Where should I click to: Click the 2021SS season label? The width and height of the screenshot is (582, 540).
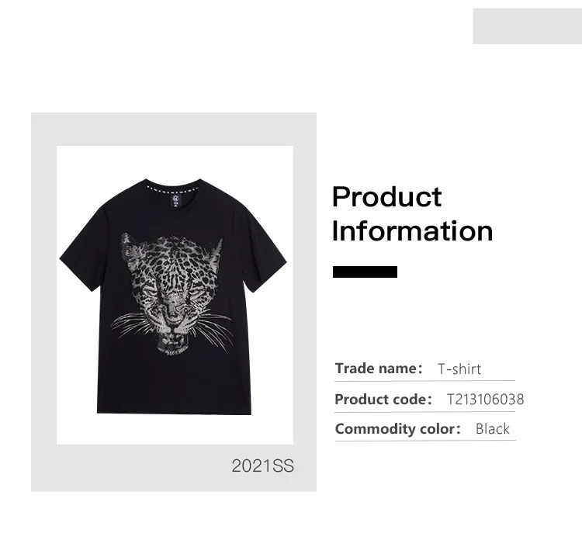click(263, 466)
